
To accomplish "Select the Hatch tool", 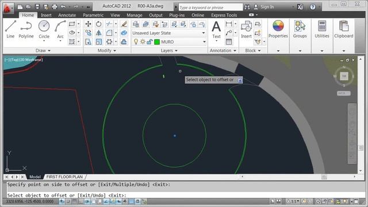I will (x=72, y=42).
